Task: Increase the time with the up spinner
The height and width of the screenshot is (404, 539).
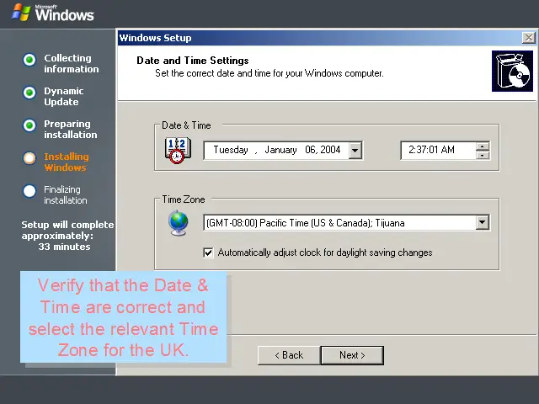Action: pos(482,146)
